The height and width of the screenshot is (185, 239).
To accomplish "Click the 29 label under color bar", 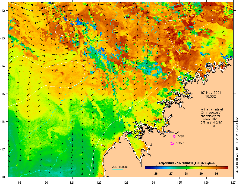I will 201,174.
